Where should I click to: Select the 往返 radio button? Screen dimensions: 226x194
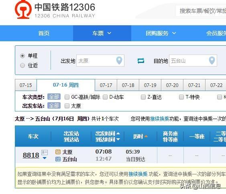click(22, 65)
